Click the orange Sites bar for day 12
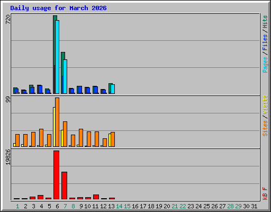This screenshot has width=271, height=212. coord(105,143)
